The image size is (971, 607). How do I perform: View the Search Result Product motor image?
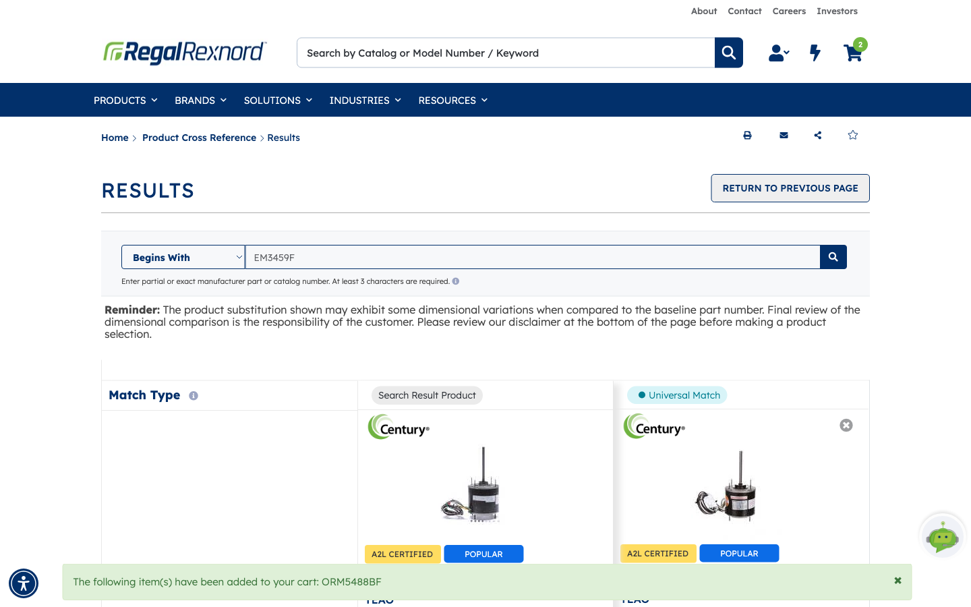point(472,484)
